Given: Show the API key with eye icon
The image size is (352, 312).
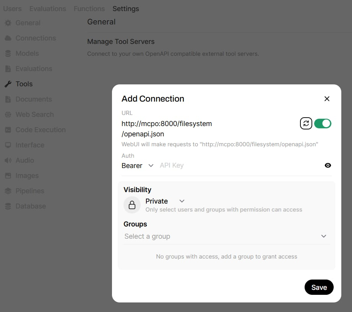Looking at the screenshot, I should (x=328, y=165).
